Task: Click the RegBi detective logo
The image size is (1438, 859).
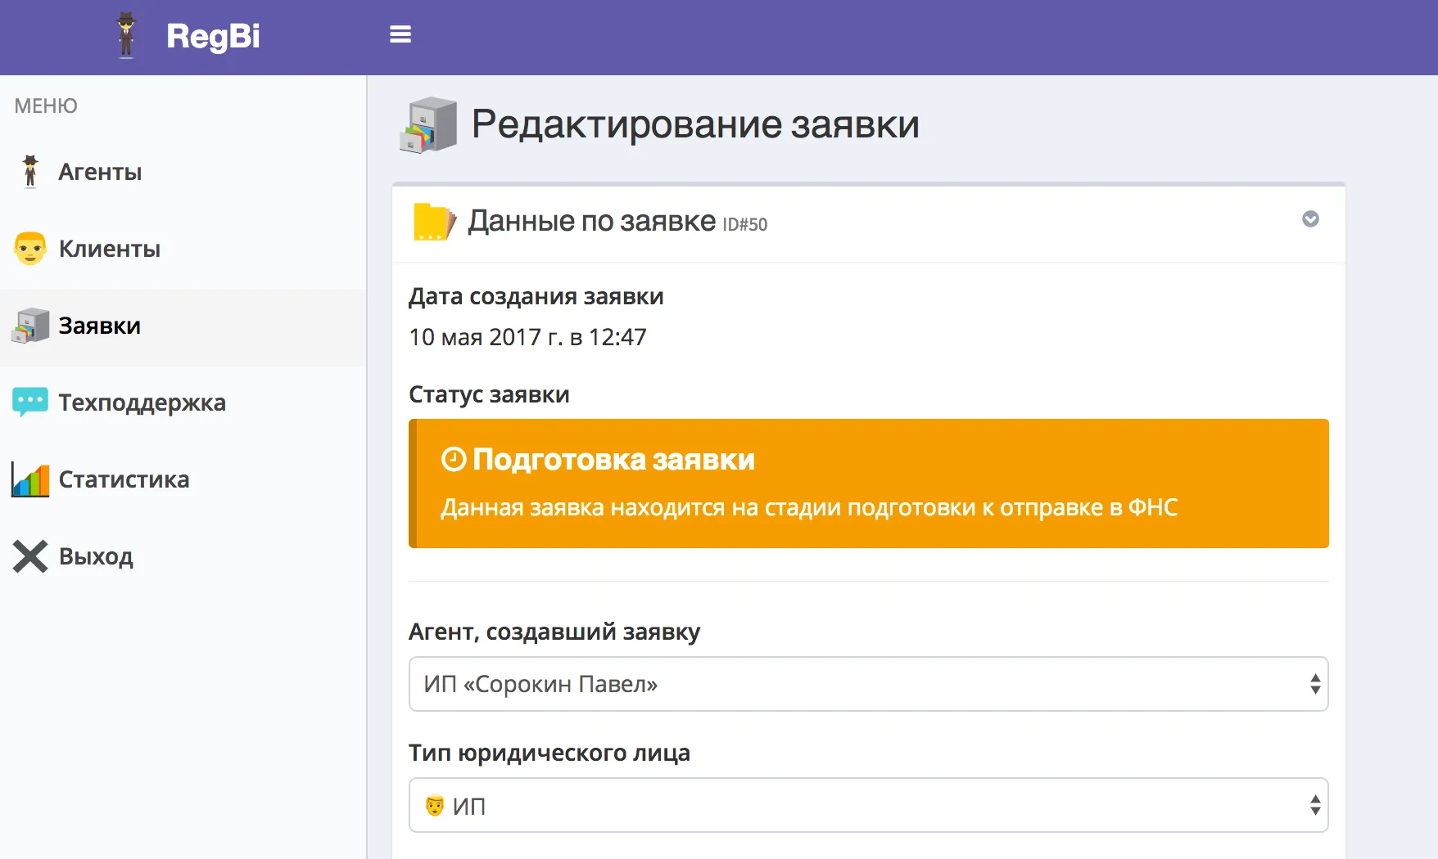Action: click(126, 34)
